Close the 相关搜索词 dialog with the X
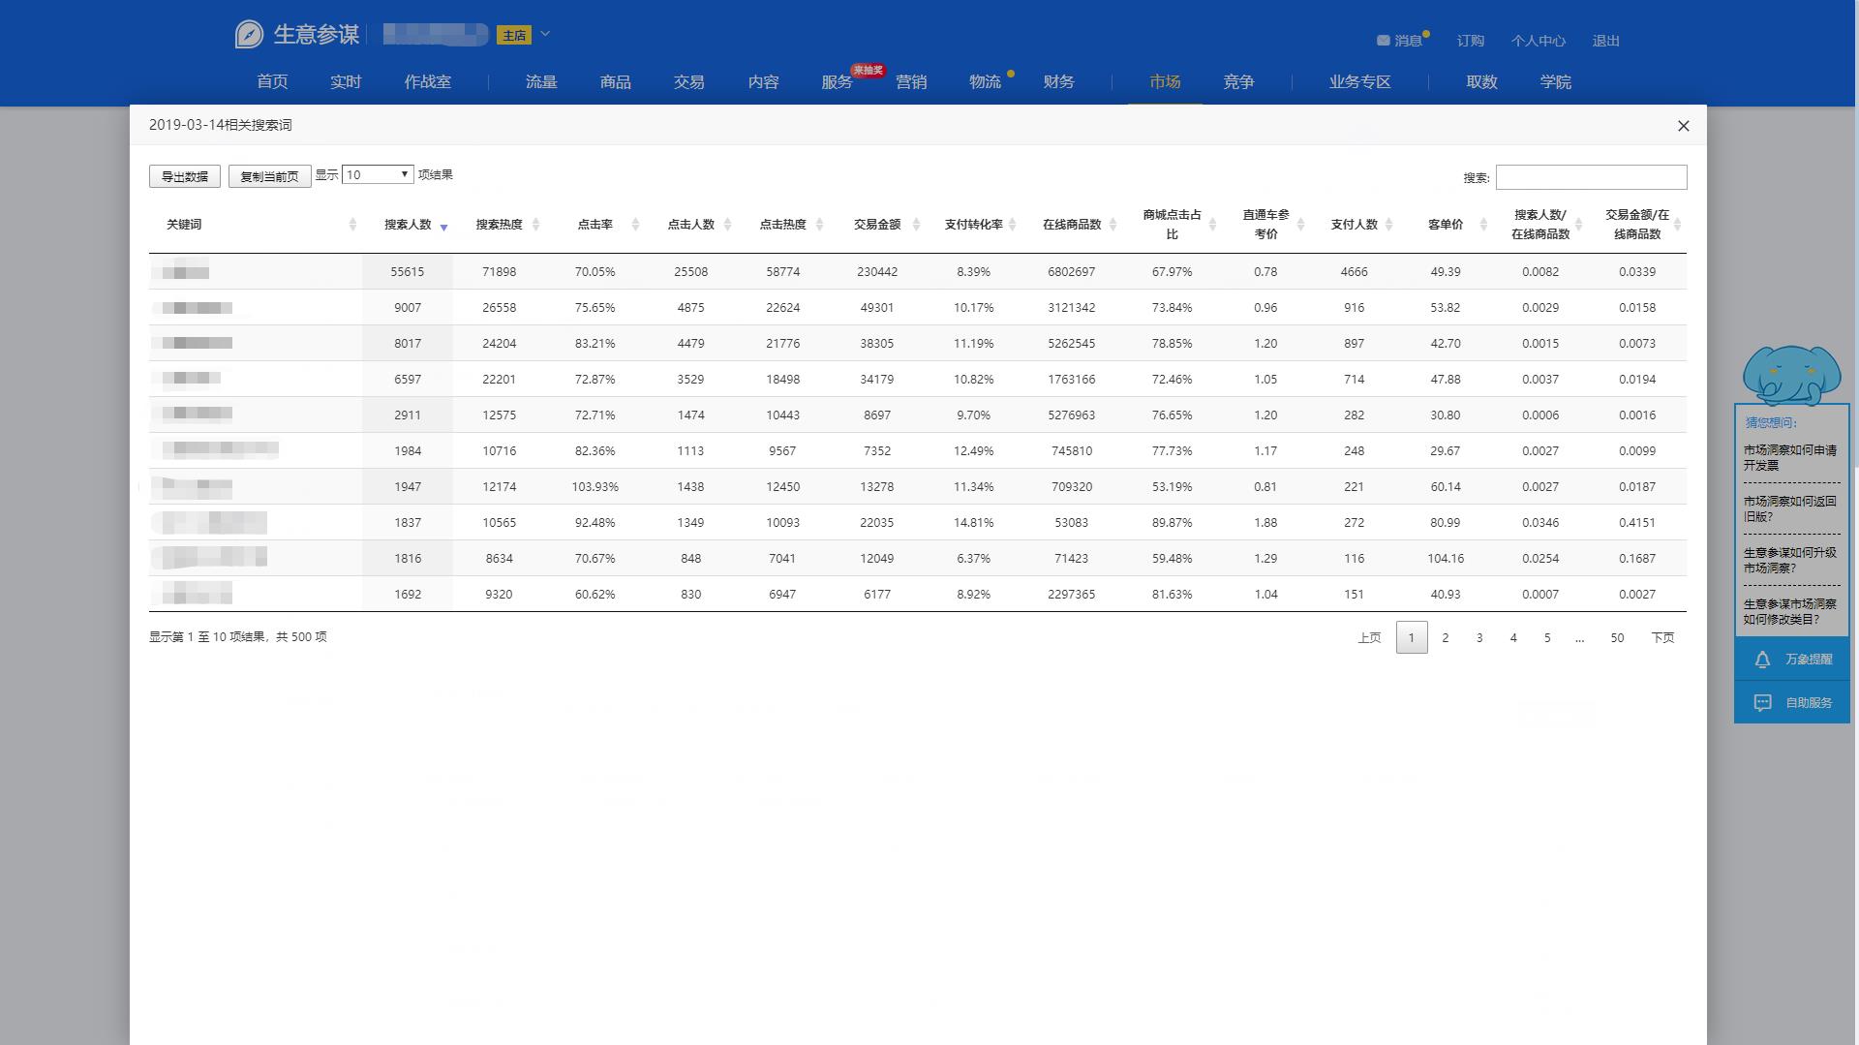This screenshot has width=1859, height=1045. 1683,126
